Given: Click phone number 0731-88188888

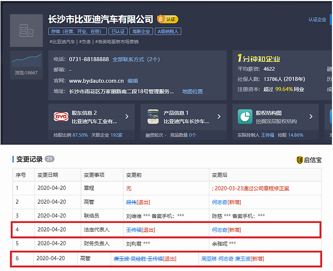Looking at the screenshot, I should [89, 59].
